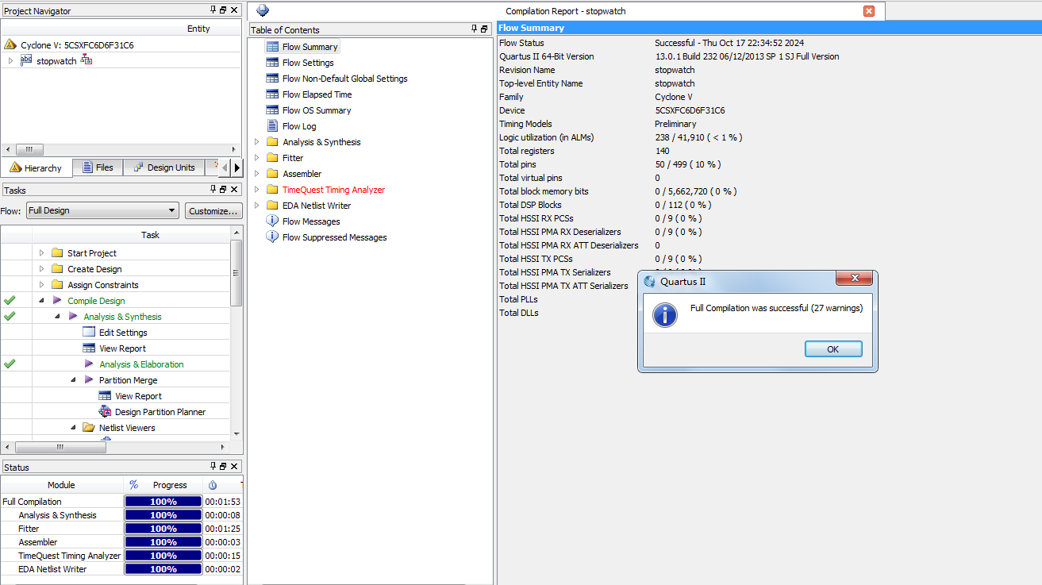
Task: Expand the Create Design task group
Action: tap(42, 269)
